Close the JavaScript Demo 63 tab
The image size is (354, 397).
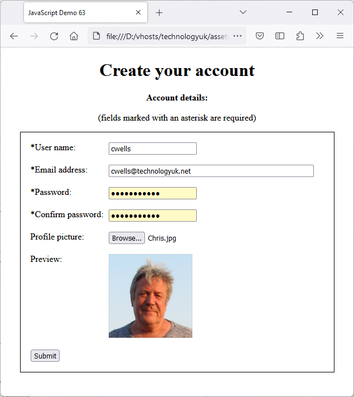pyautogui.click(x=138, y=12)
